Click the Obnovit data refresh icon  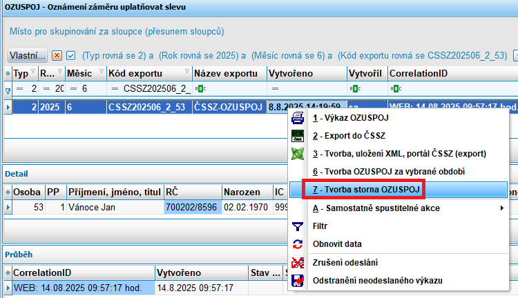pyautogui.click(x=298, y=244)
